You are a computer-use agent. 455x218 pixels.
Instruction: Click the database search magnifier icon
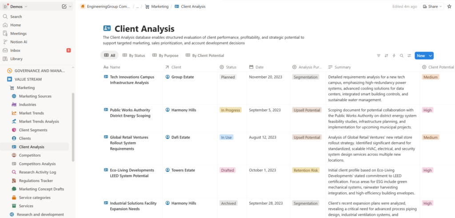[401, 56]
